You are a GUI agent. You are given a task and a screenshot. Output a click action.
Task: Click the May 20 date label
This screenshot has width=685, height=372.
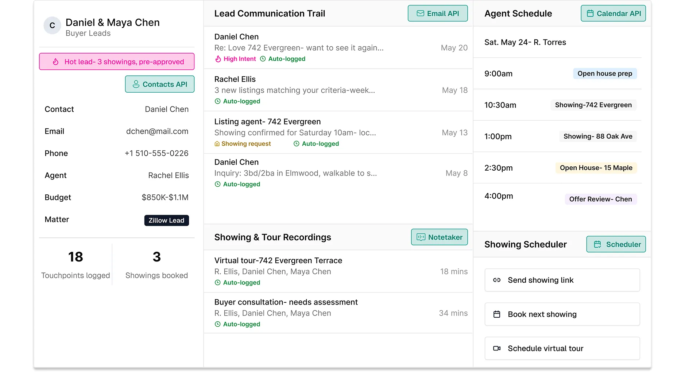tap(454, 48)
